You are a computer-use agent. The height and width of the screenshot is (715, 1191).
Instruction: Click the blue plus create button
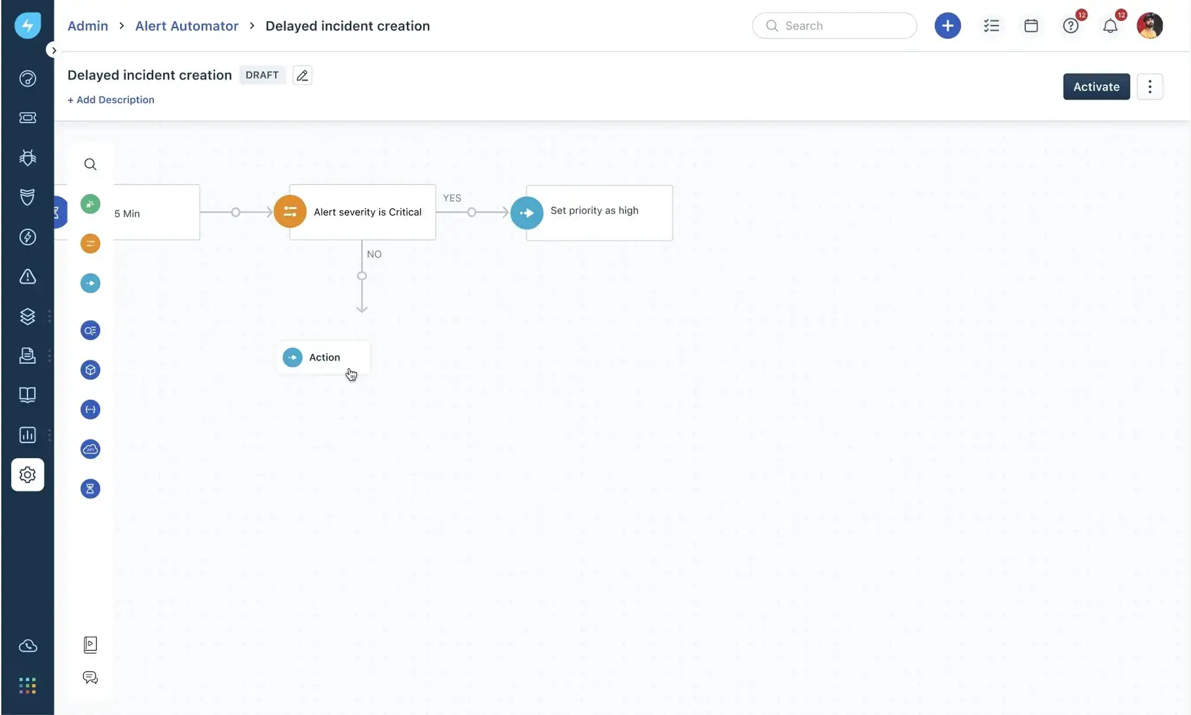click(x=947, y=26)
